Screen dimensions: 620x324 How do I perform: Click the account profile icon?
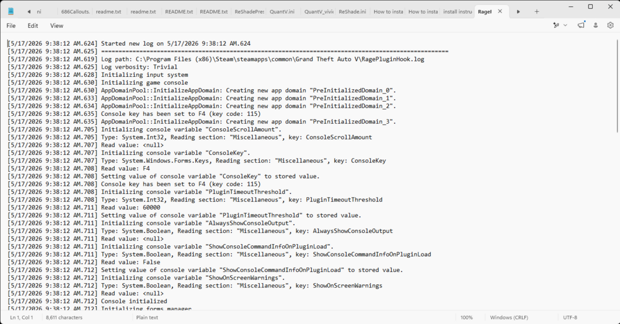[595, 25]
